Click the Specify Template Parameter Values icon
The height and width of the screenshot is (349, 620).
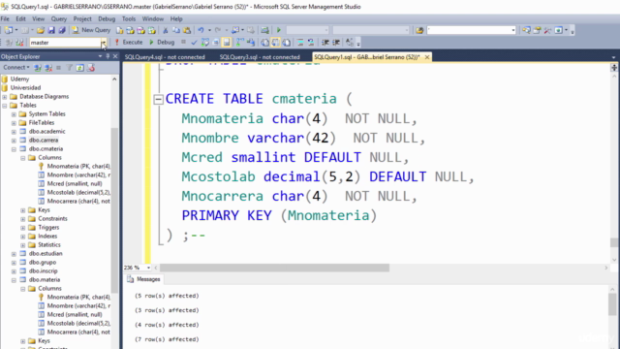[350, 43]
